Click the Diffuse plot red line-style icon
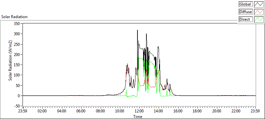Screen dimensions: 265x119 coord(259,12)
